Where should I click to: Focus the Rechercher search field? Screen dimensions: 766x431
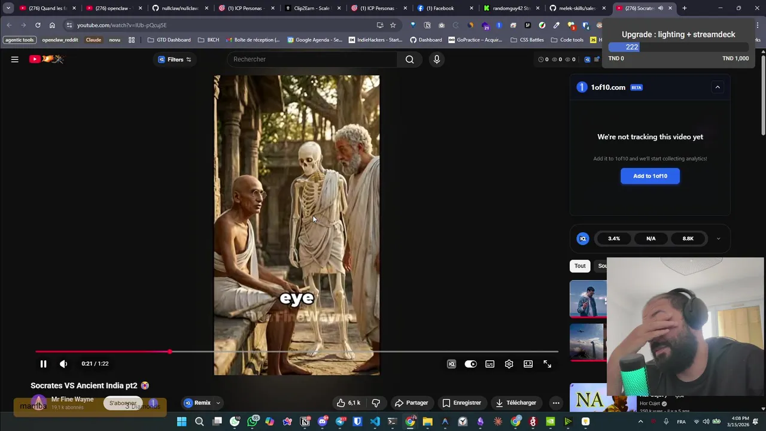click(x=312, y=59)
